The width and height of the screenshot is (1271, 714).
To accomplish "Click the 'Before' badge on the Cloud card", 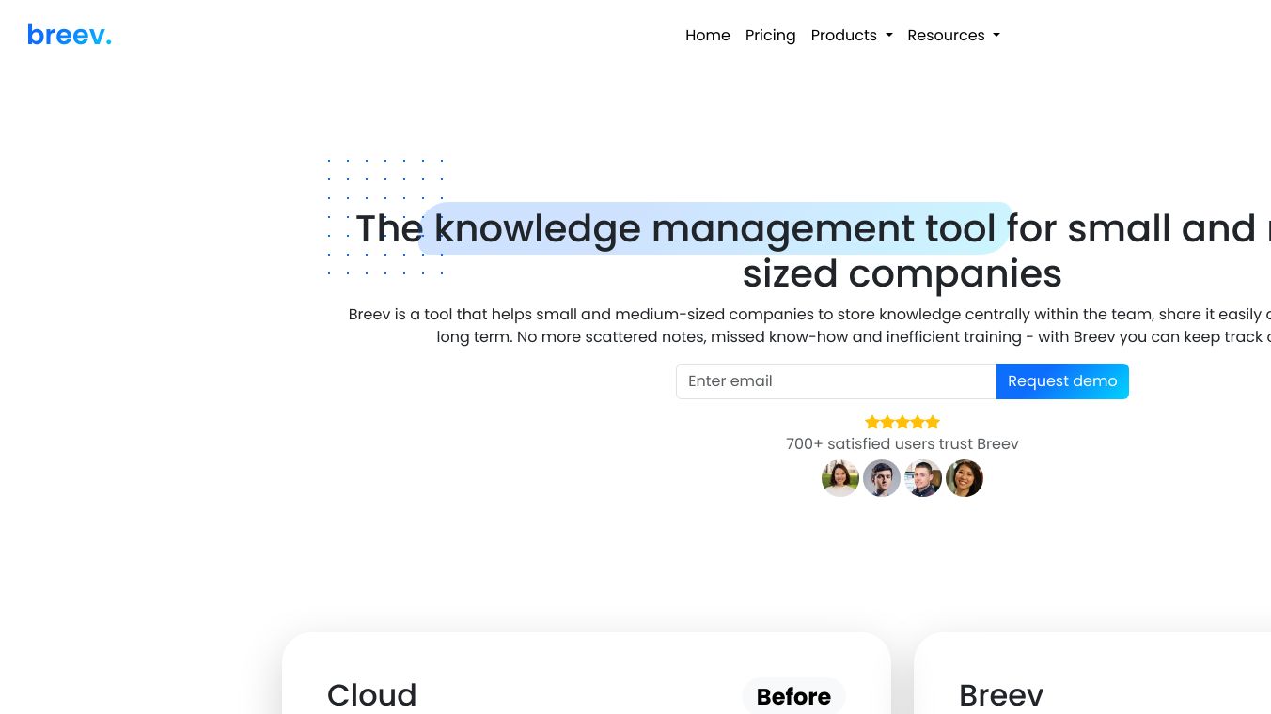I will pos(793,696).
